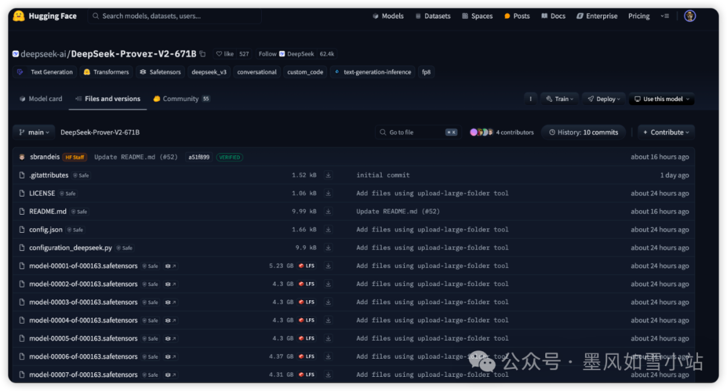Click the LFS badge on model-00002 safetensors
The image size is (727, 391).
coord(306,283)
